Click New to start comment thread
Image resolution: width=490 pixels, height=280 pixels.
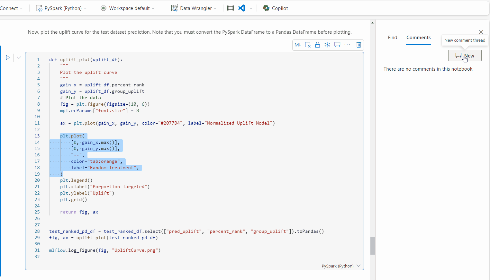pyautogui.click(x=465, y=56)
